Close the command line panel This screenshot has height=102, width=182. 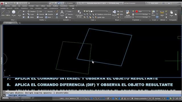(x=4, y=93)
